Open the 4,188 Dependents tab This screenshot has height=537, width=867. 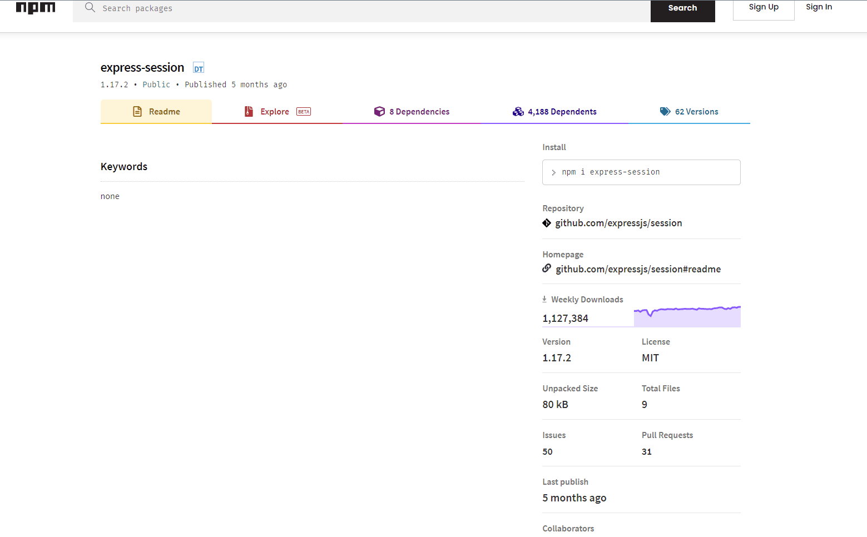pos(562,112)
